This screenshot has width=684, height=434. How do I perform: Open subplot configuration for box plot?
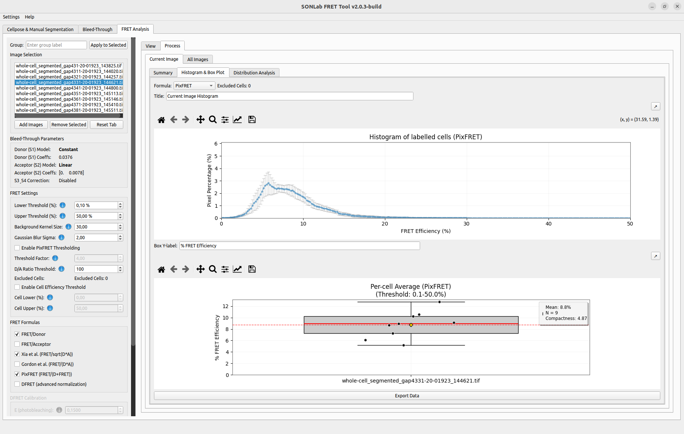225,269
